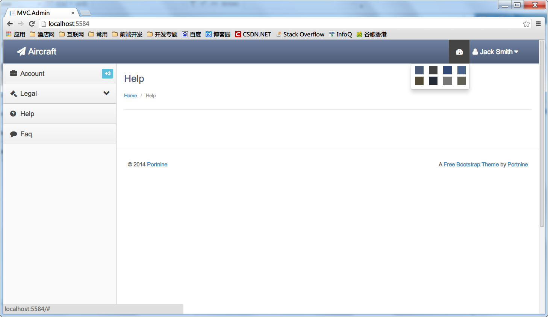Pick the lighter steel blue theme swatch

[x=462, y=70]
